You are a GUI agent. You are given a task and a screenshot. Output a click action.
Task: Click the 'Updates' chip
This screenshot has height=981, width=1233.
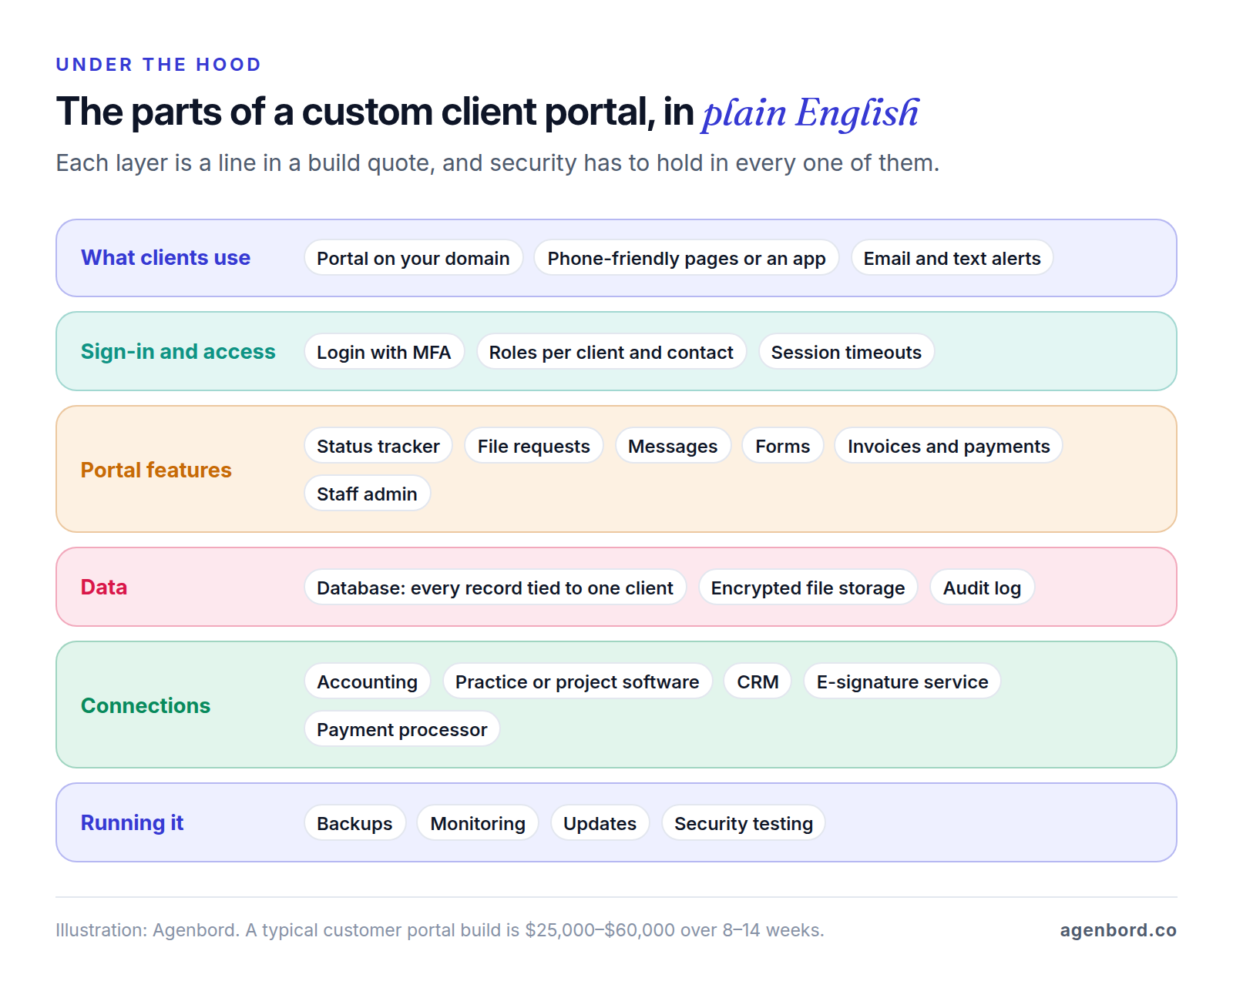point(600,823)
